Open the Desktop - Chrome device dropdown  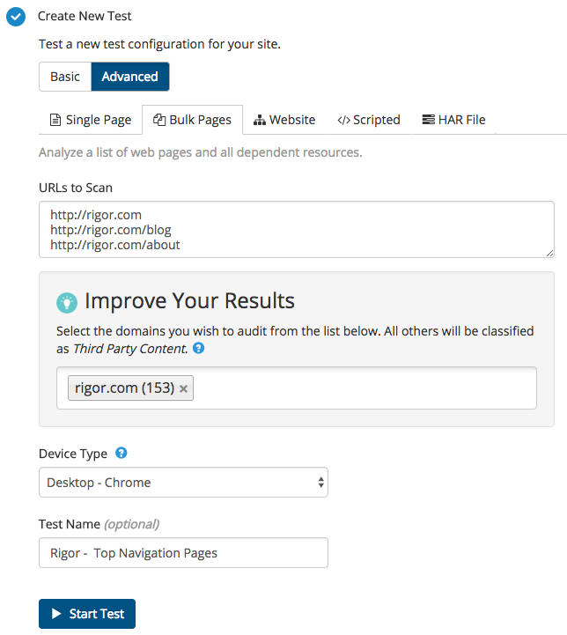click(183, 483)
